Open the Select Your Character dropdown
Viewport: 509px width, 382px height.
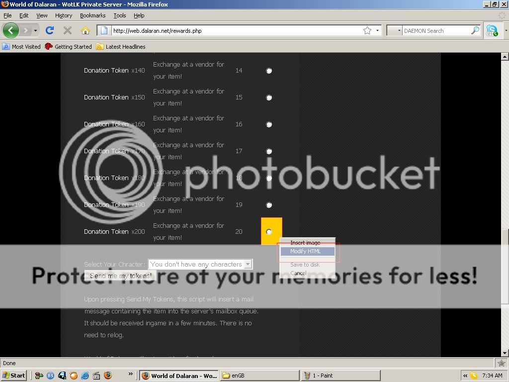tap(200, 264)
